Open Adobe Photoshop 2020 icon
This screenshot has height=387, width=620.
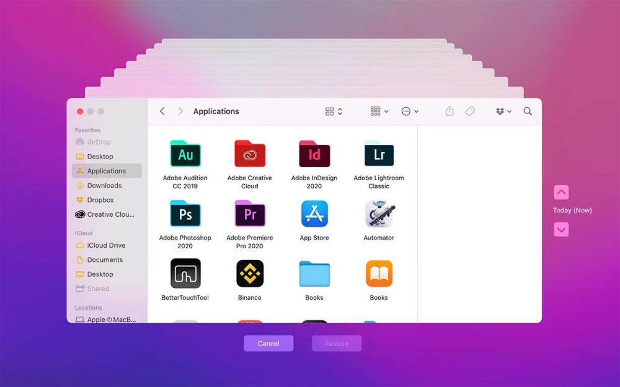coord(185,214)
